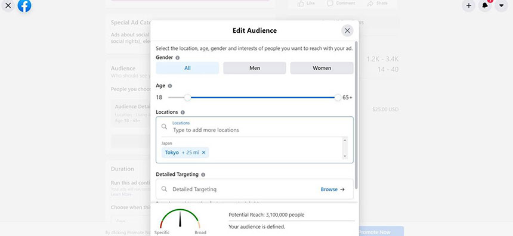Click Potential Reach: 3,100,000 people text
Image resolution: width=513 pixels, height=236 pixels.
pyautogui.click(x=266, y=215)
